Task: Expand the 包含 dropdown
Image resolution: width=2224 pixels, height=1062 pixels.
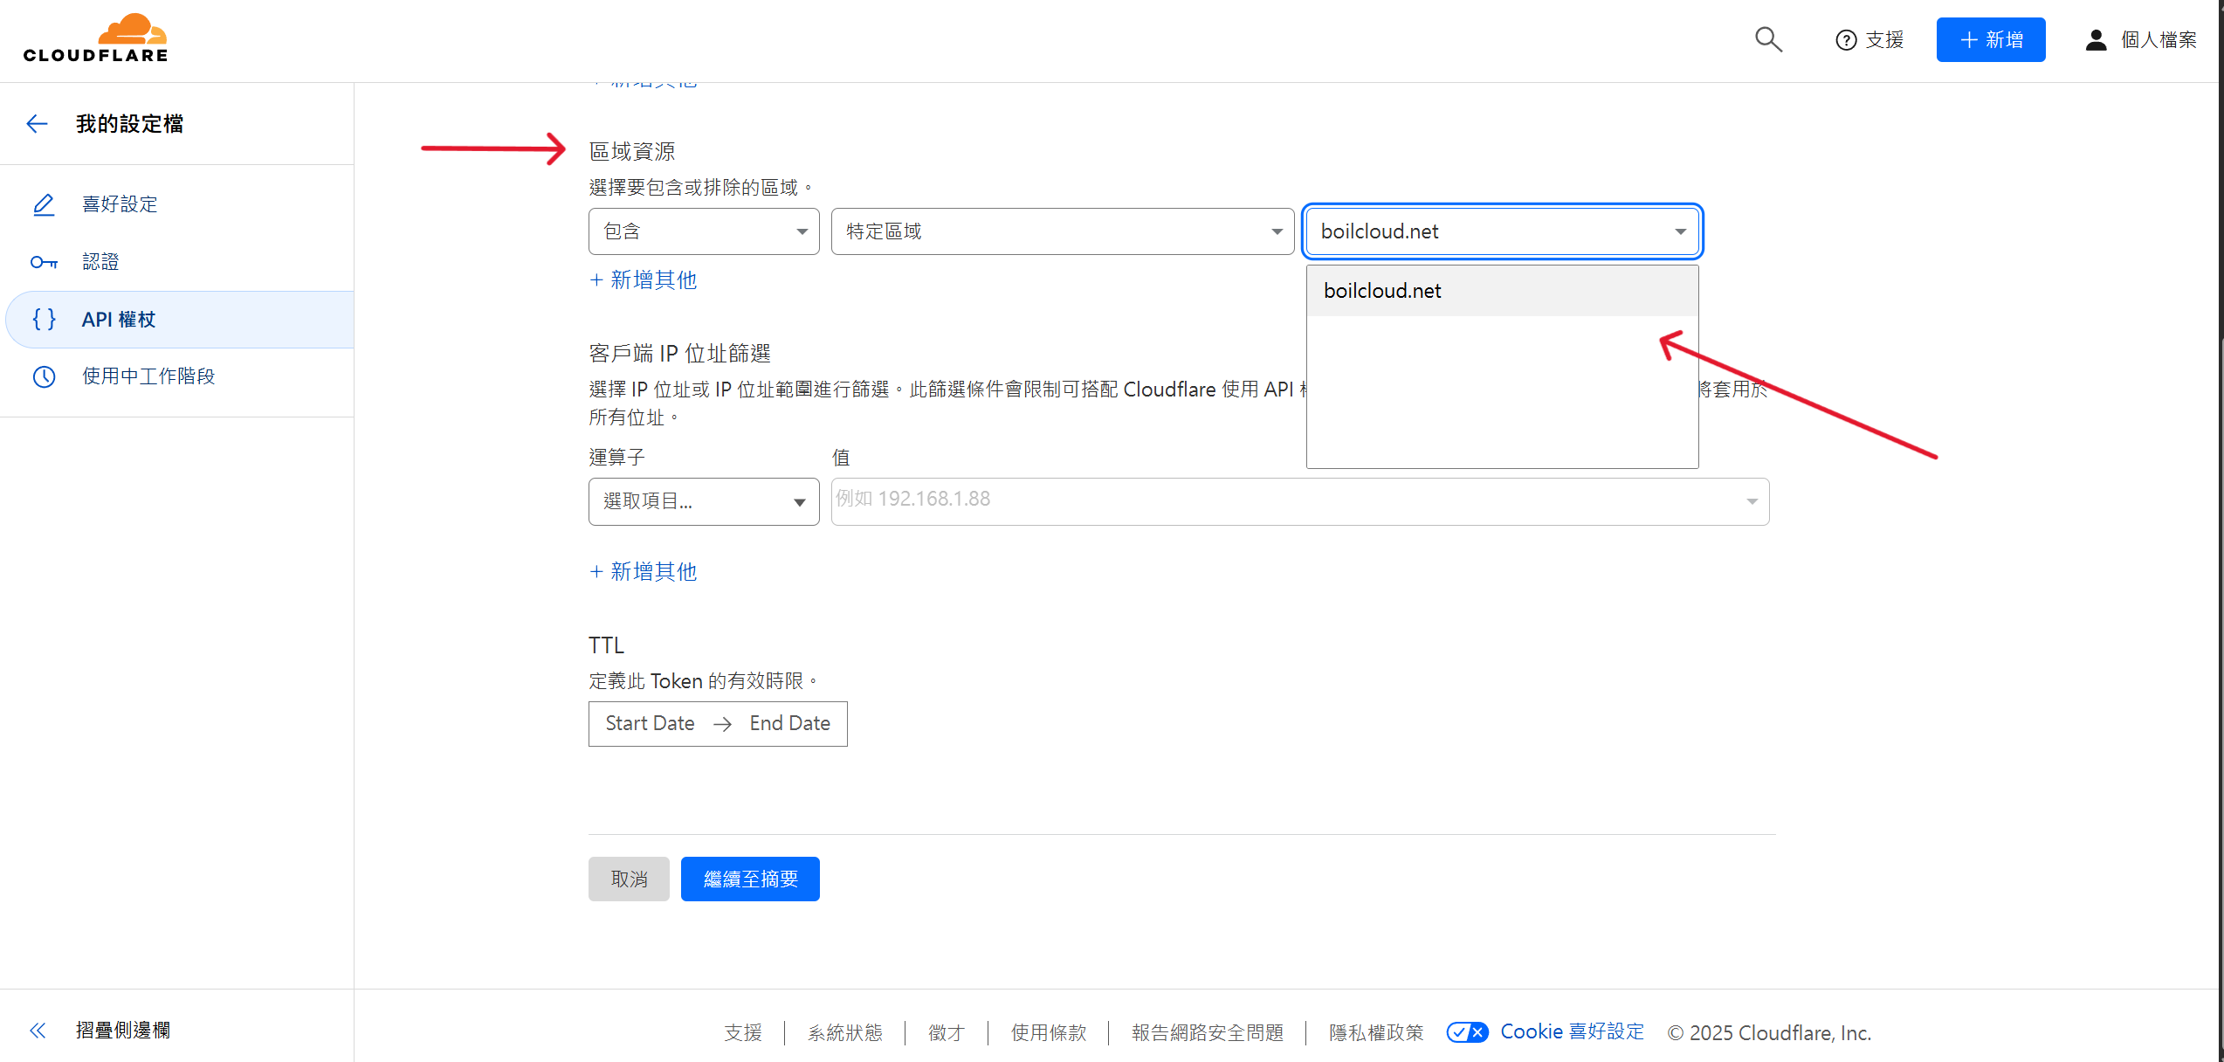Action: tap(704, 231)
